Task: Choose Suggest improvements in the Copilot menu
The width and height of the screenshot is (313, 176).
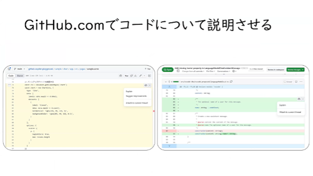Action: [x=136, y=96]
